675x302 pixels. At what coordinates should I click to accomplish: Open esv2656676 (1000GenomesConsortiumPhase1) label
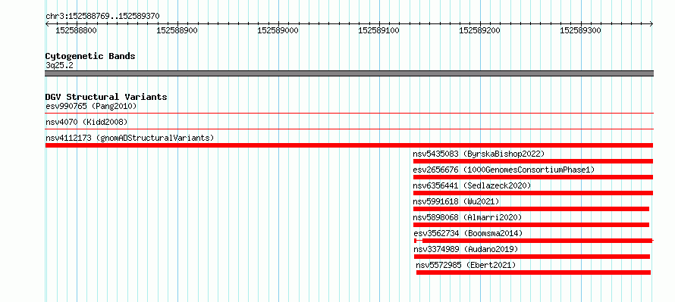(504, 170)
